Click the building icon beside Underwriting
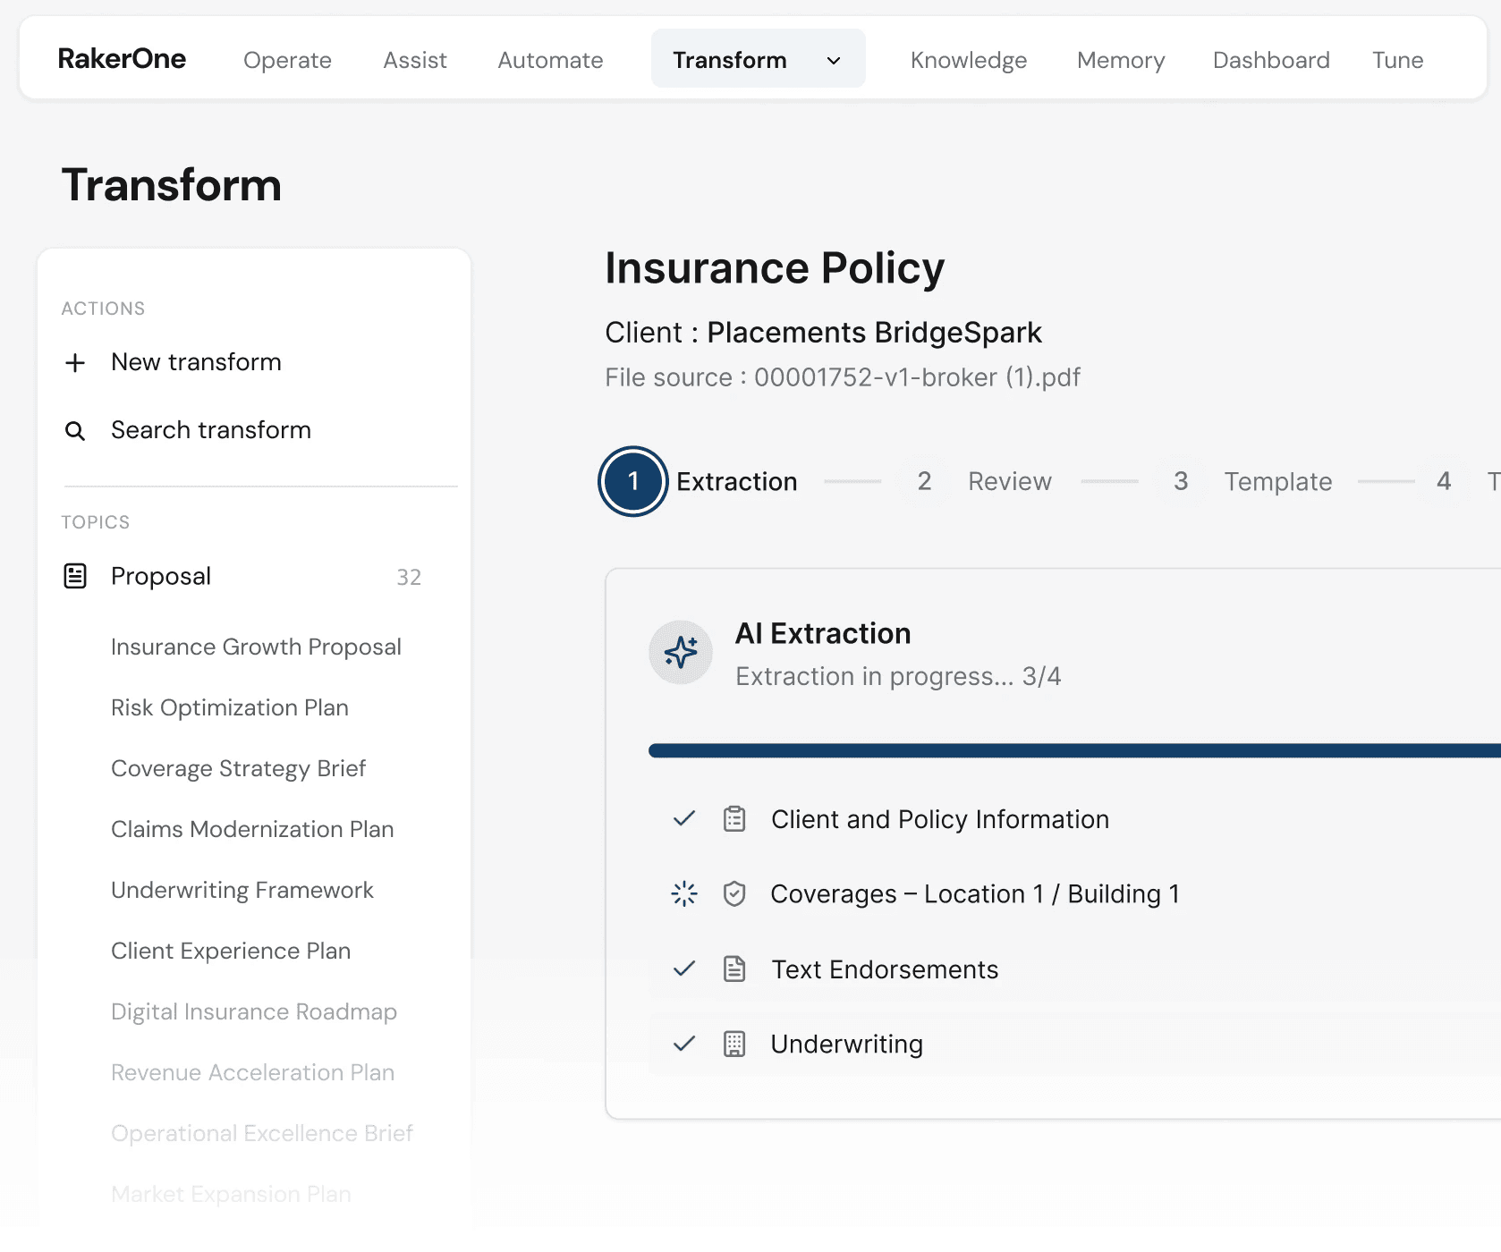 734,1044
